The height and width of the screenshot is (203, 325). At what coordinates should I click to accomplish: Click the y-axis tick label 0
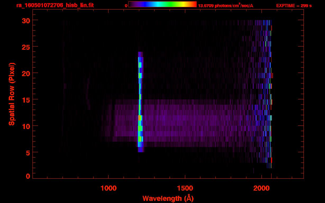click(x=28, y=176)
